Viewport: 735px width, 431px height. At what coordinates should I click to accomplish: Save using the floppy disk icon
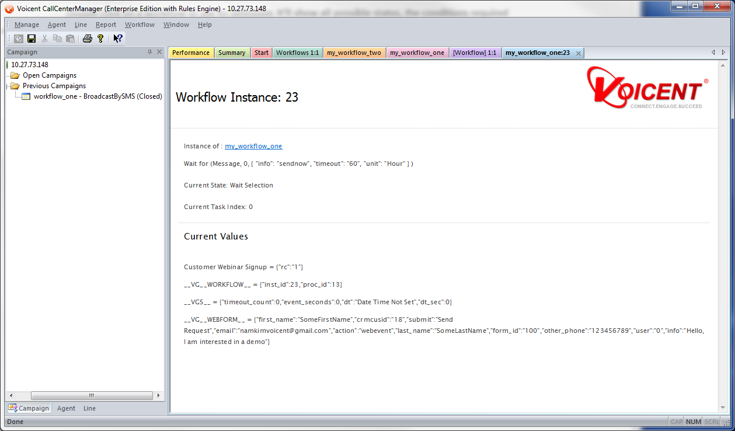click(32, 39)
